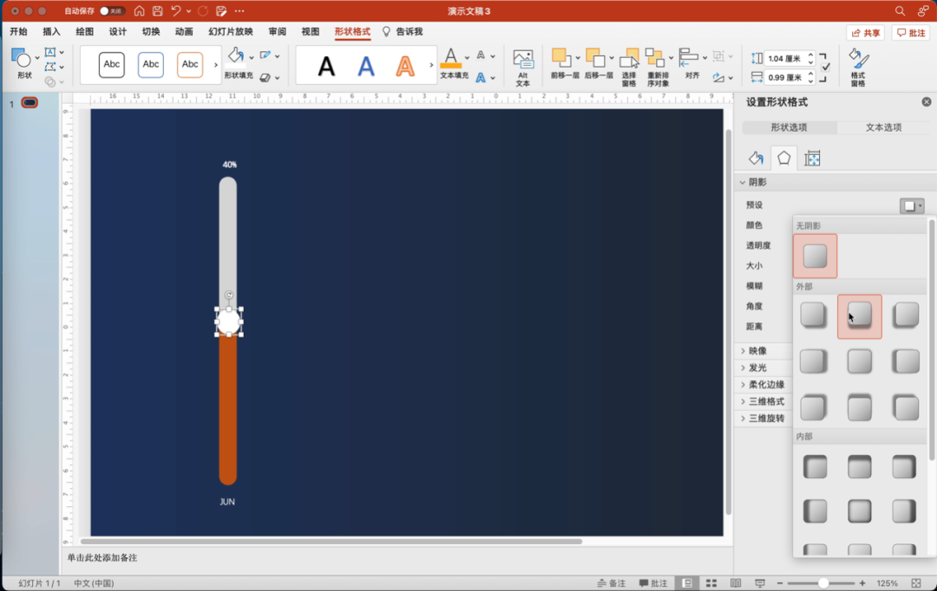Expand the 发光 section
The image size is (937, 591).
point(743,367)
